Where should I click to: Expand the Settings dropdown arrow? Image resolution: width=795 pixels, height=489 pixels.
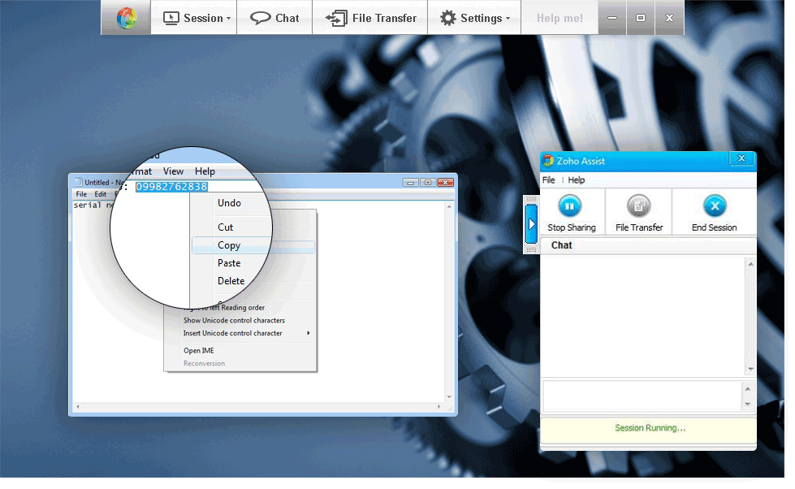(x=508, y=19)
